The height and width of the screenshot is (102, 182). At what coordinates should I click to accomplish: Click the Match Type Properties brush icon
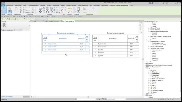click(x=21, y=12)
